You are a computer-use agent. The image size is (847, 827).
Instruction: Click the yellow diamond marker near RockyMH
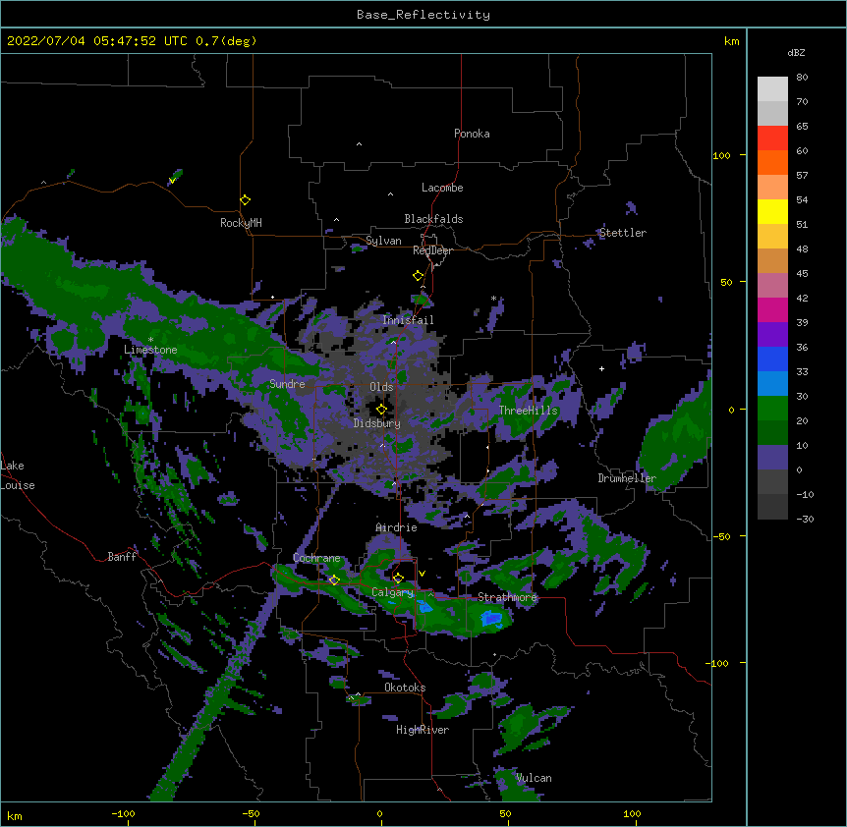pos(246,200)
